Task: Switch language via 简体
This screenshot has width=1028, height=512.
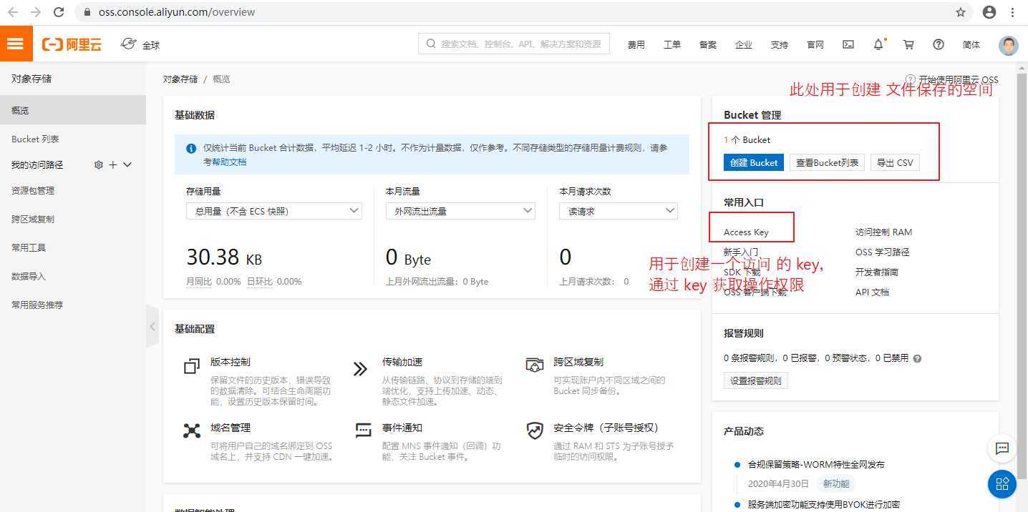Action: 971,44
